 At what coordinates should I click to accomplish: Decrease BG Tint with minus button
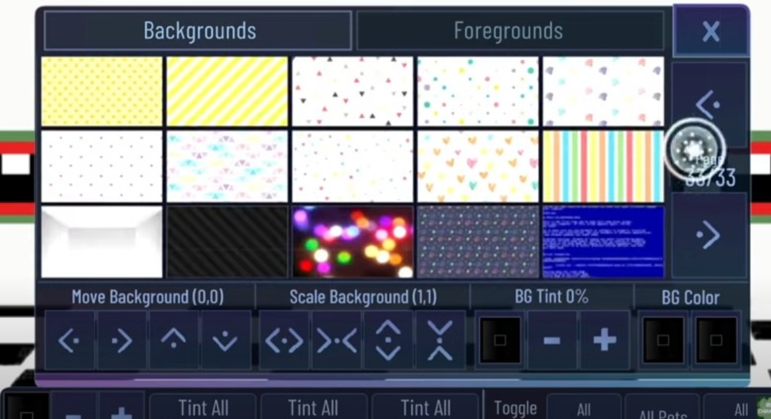(x=552, y=340)
